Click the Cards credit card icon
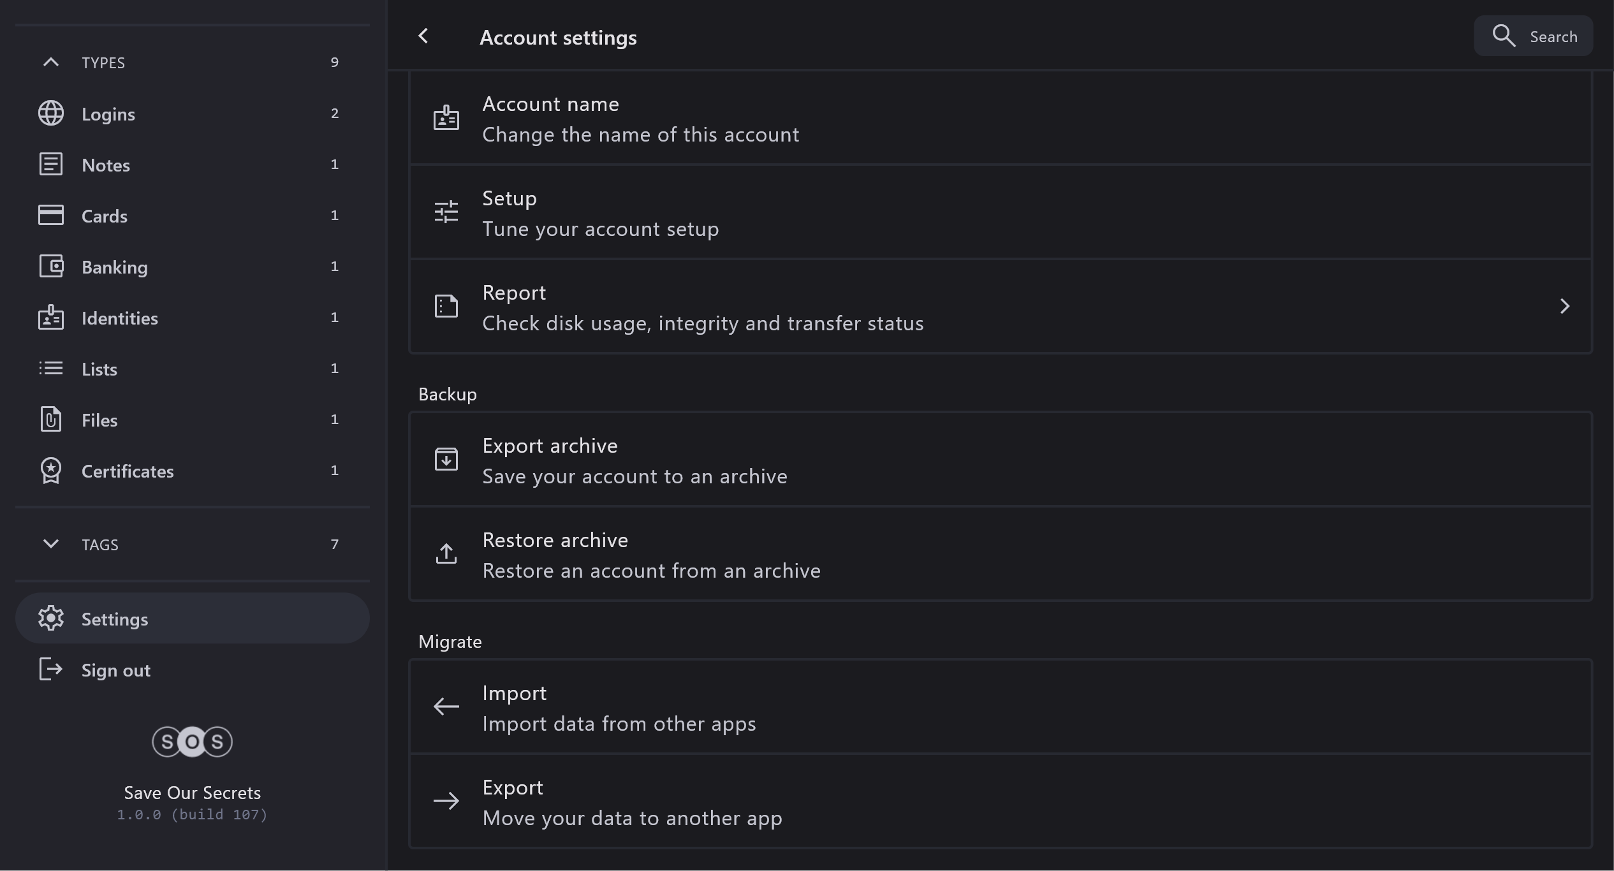 click(51, 216)
